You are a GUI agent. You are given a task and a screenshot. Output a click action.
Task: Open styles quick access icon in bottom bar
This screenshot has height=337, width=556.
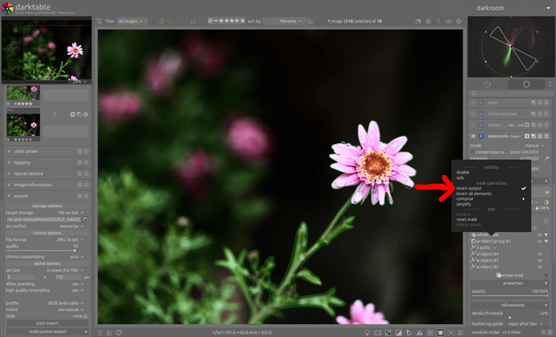(110, 332)
